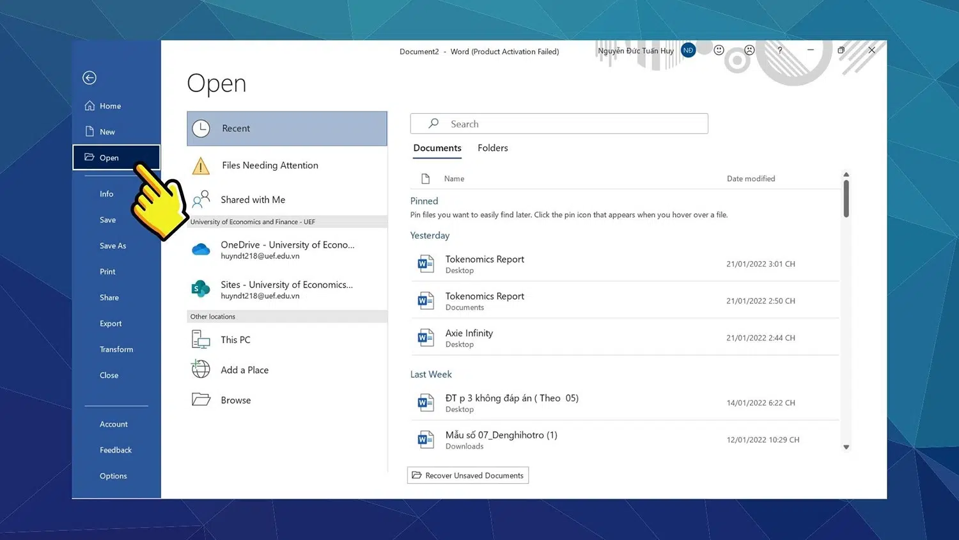
Task: Click the Browse folder icon
Action: click(x=201, y=399)
